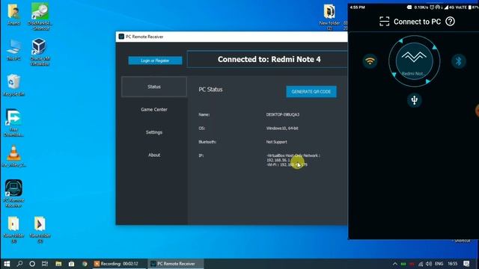Image resolution: width=479 pixels, height=269 pixels.
Task: Click the 16:55 taskbar clock
Action: [x=452, y=264]
